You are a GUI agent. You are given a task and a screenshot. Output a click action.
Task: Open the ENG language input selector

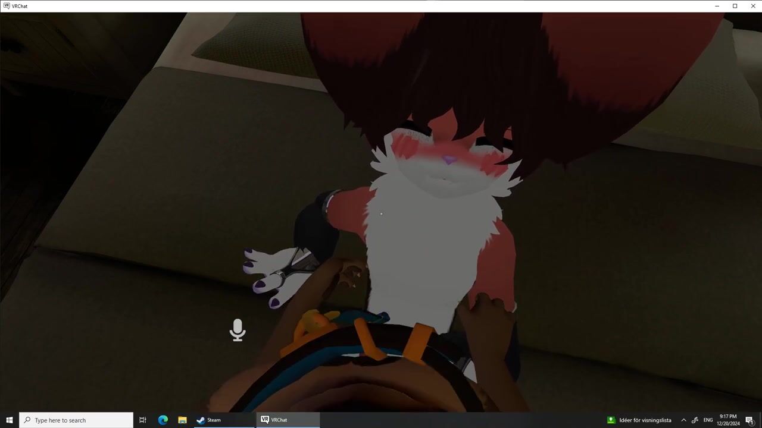pyautogui.click(x=708, y=420)
